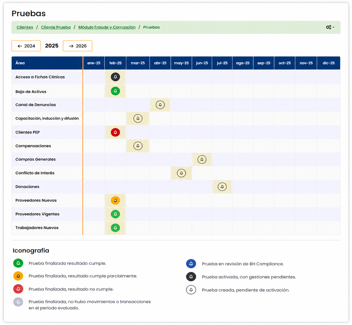Screen dimensions: 352x325
Task: Click the gray legend bell for no movimientos
Action: (x=18, y=302)
